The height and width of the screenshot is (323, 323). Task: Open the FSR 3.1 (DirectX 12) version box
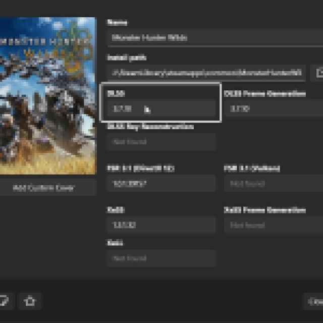[161, 184]
